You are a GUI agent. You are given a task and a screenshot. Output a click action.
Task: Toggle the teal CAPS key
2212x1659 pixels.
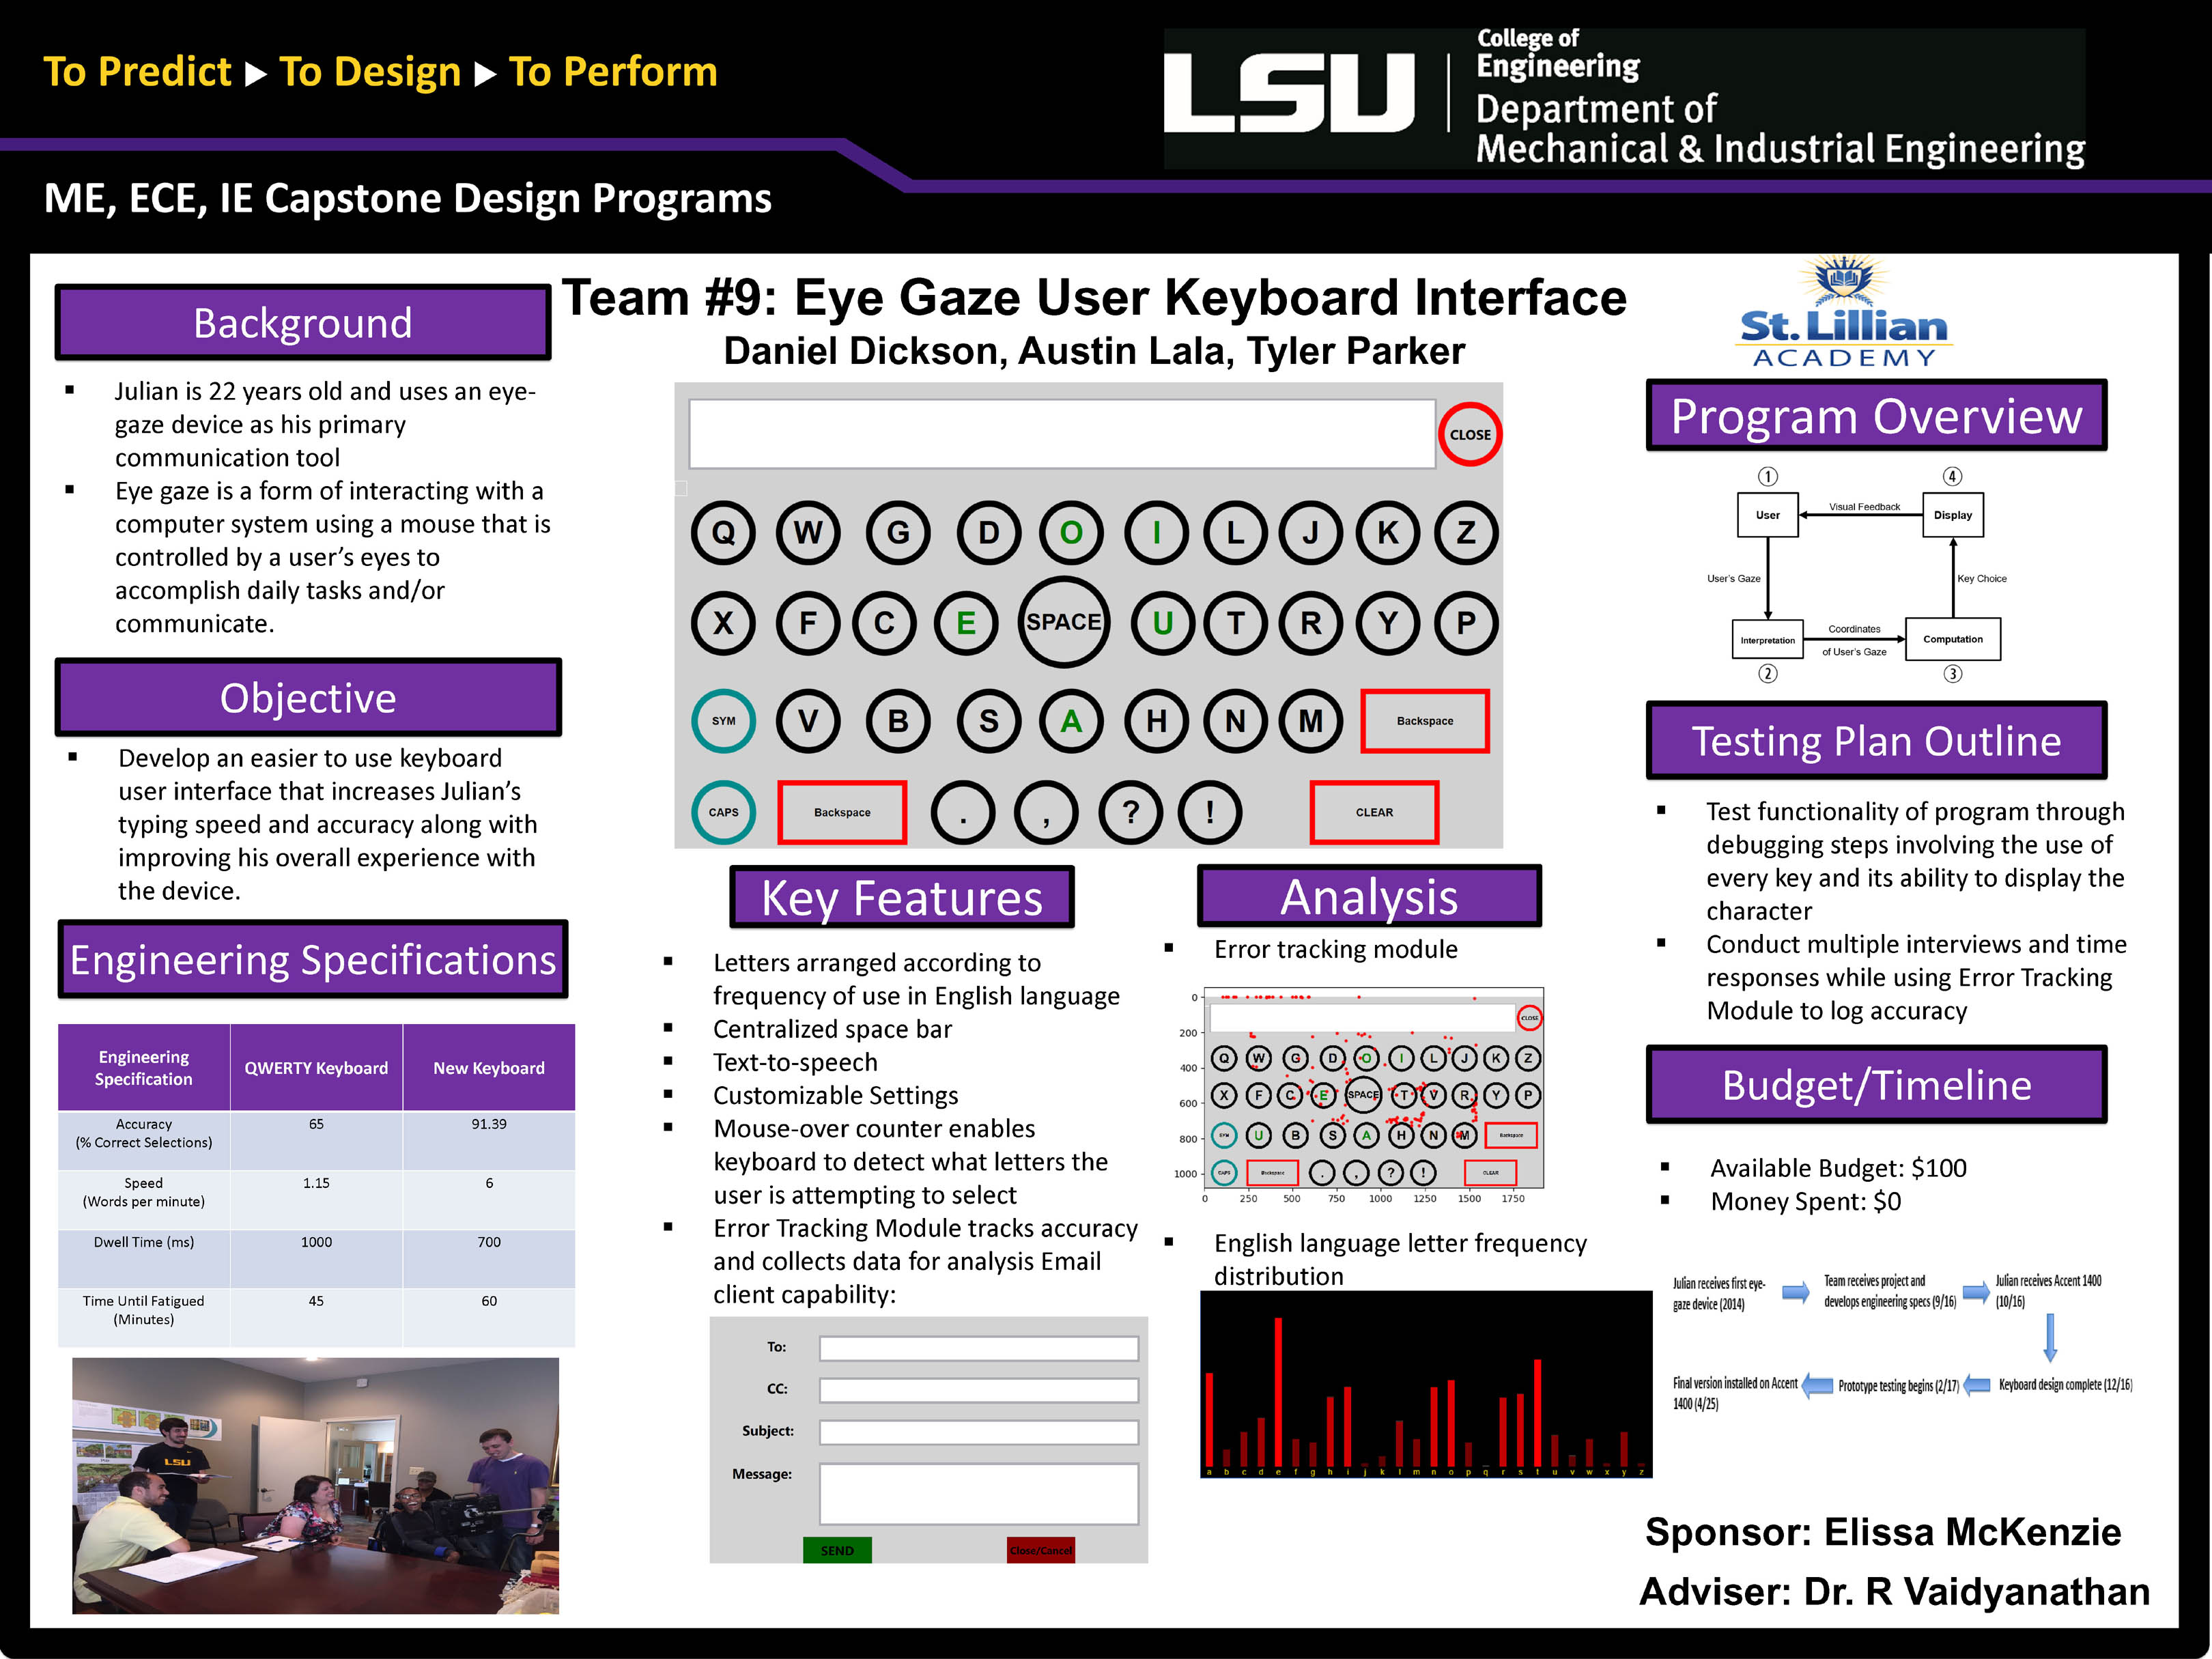coord(723,812)
